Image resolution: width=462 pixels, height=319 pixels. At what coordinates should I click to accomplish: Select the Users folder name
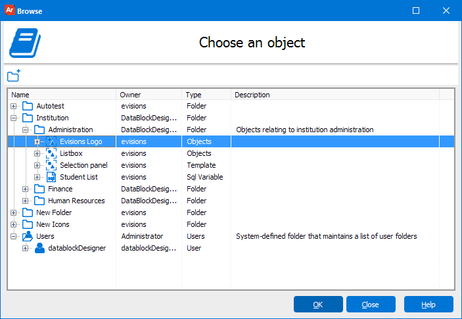click(45, 236)
